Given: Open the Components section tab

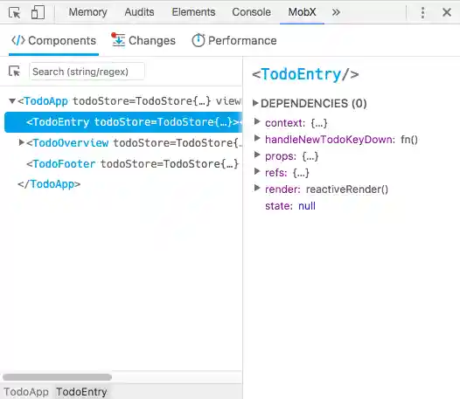Looking at the screenshot, I should coord(53,41).
